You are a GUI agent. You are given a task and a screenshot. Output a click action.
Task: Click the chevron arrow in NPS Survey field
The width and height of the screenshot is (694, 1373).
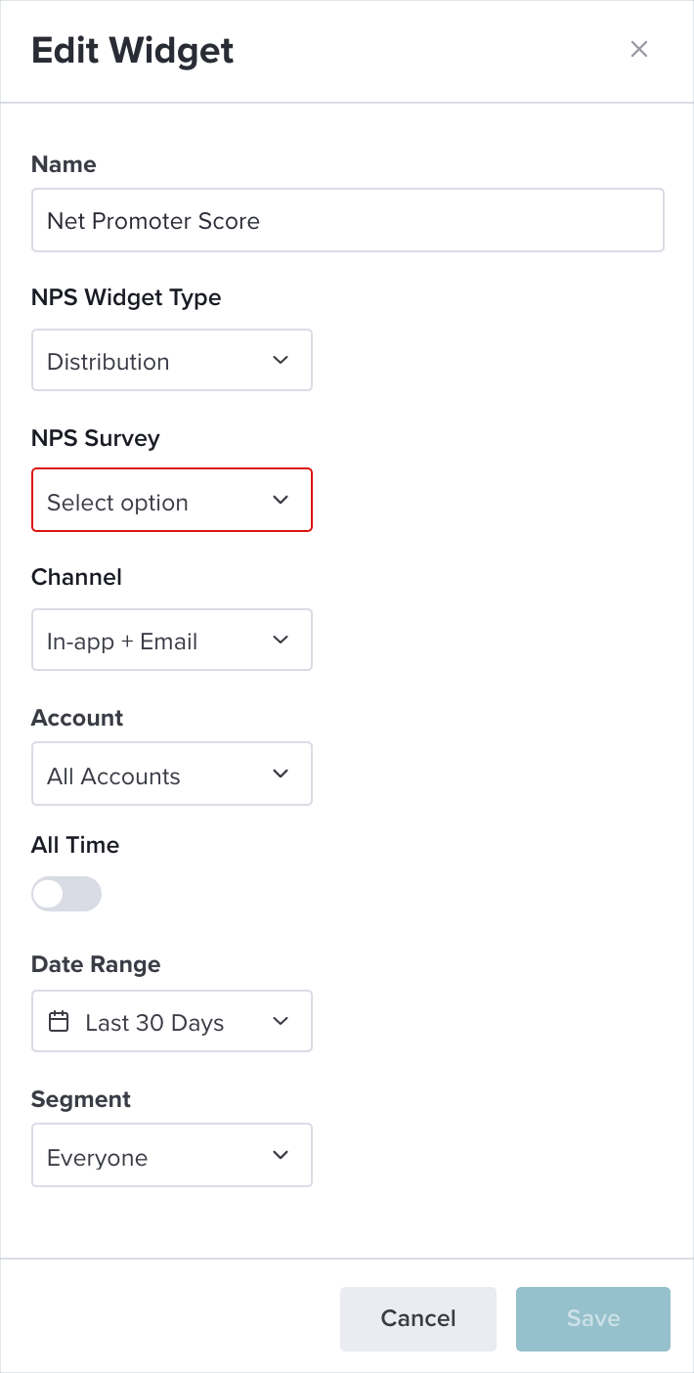[x=281, y=500]
